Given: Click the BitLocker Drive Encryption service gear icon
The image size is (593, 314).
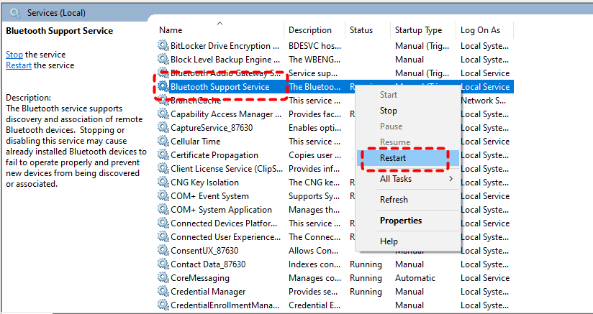Looking at the screenshot, I should 163,46.
